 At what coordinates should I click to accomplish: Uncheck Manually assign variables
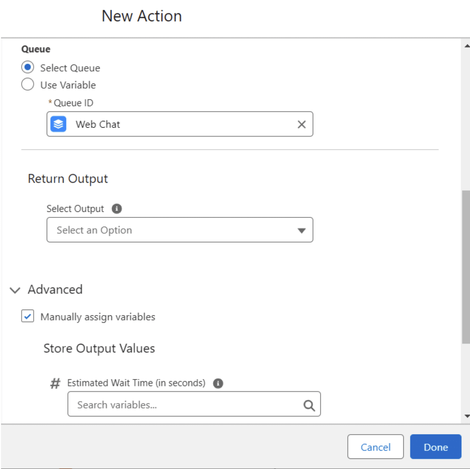(x=27, y=316)
